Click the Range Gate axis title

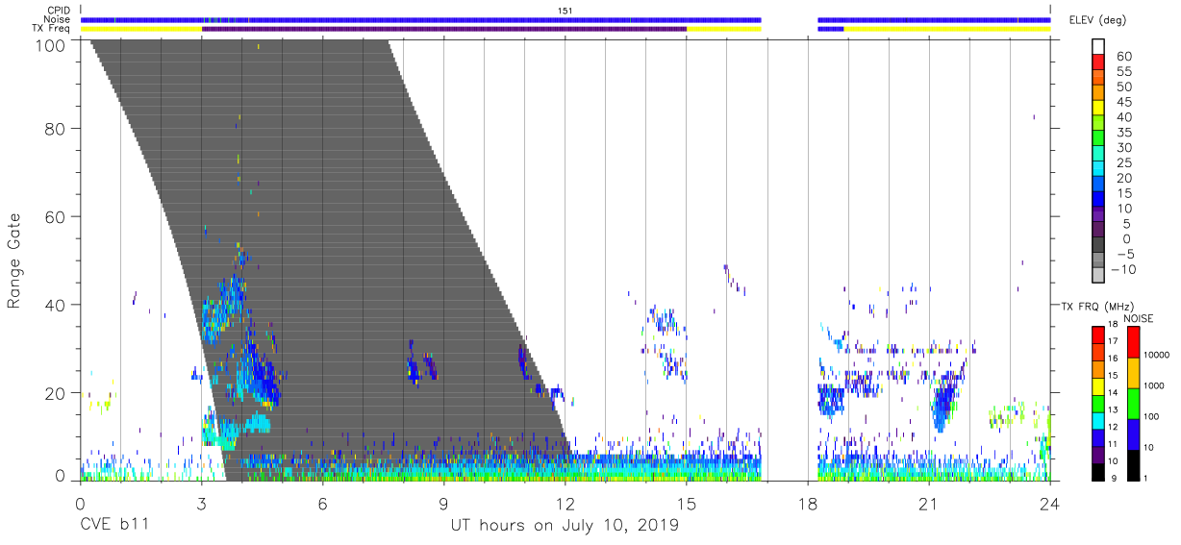[x=14, y=260]
